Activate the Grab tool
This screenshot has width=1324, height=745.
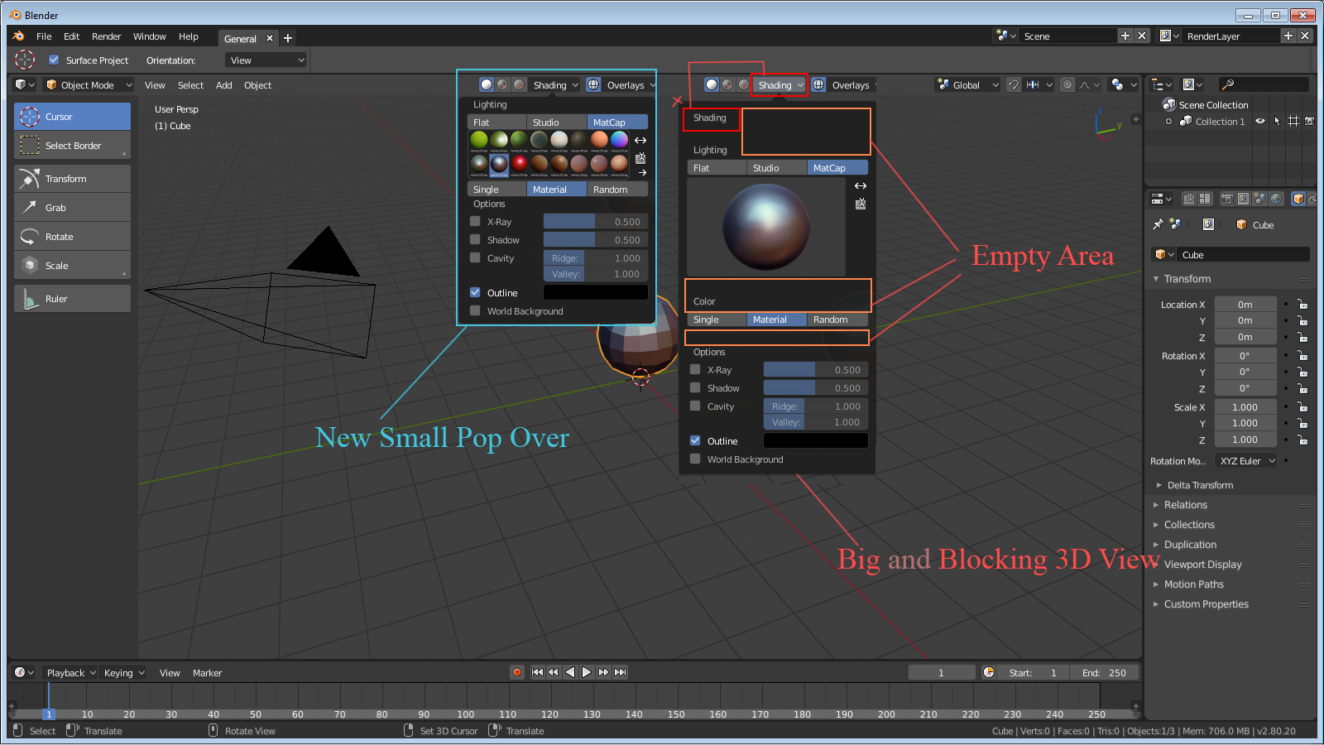coord(72,208)
